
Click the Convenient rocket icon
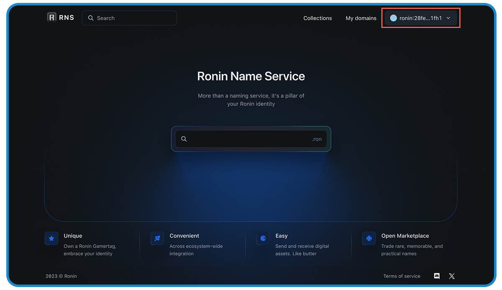point(157,239)
